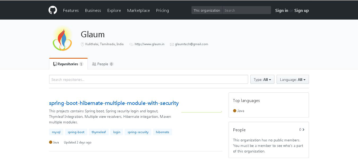358x167 pixels.
Task: Click the location pin icon near Kulithalai
Action: tap(82, 44)
